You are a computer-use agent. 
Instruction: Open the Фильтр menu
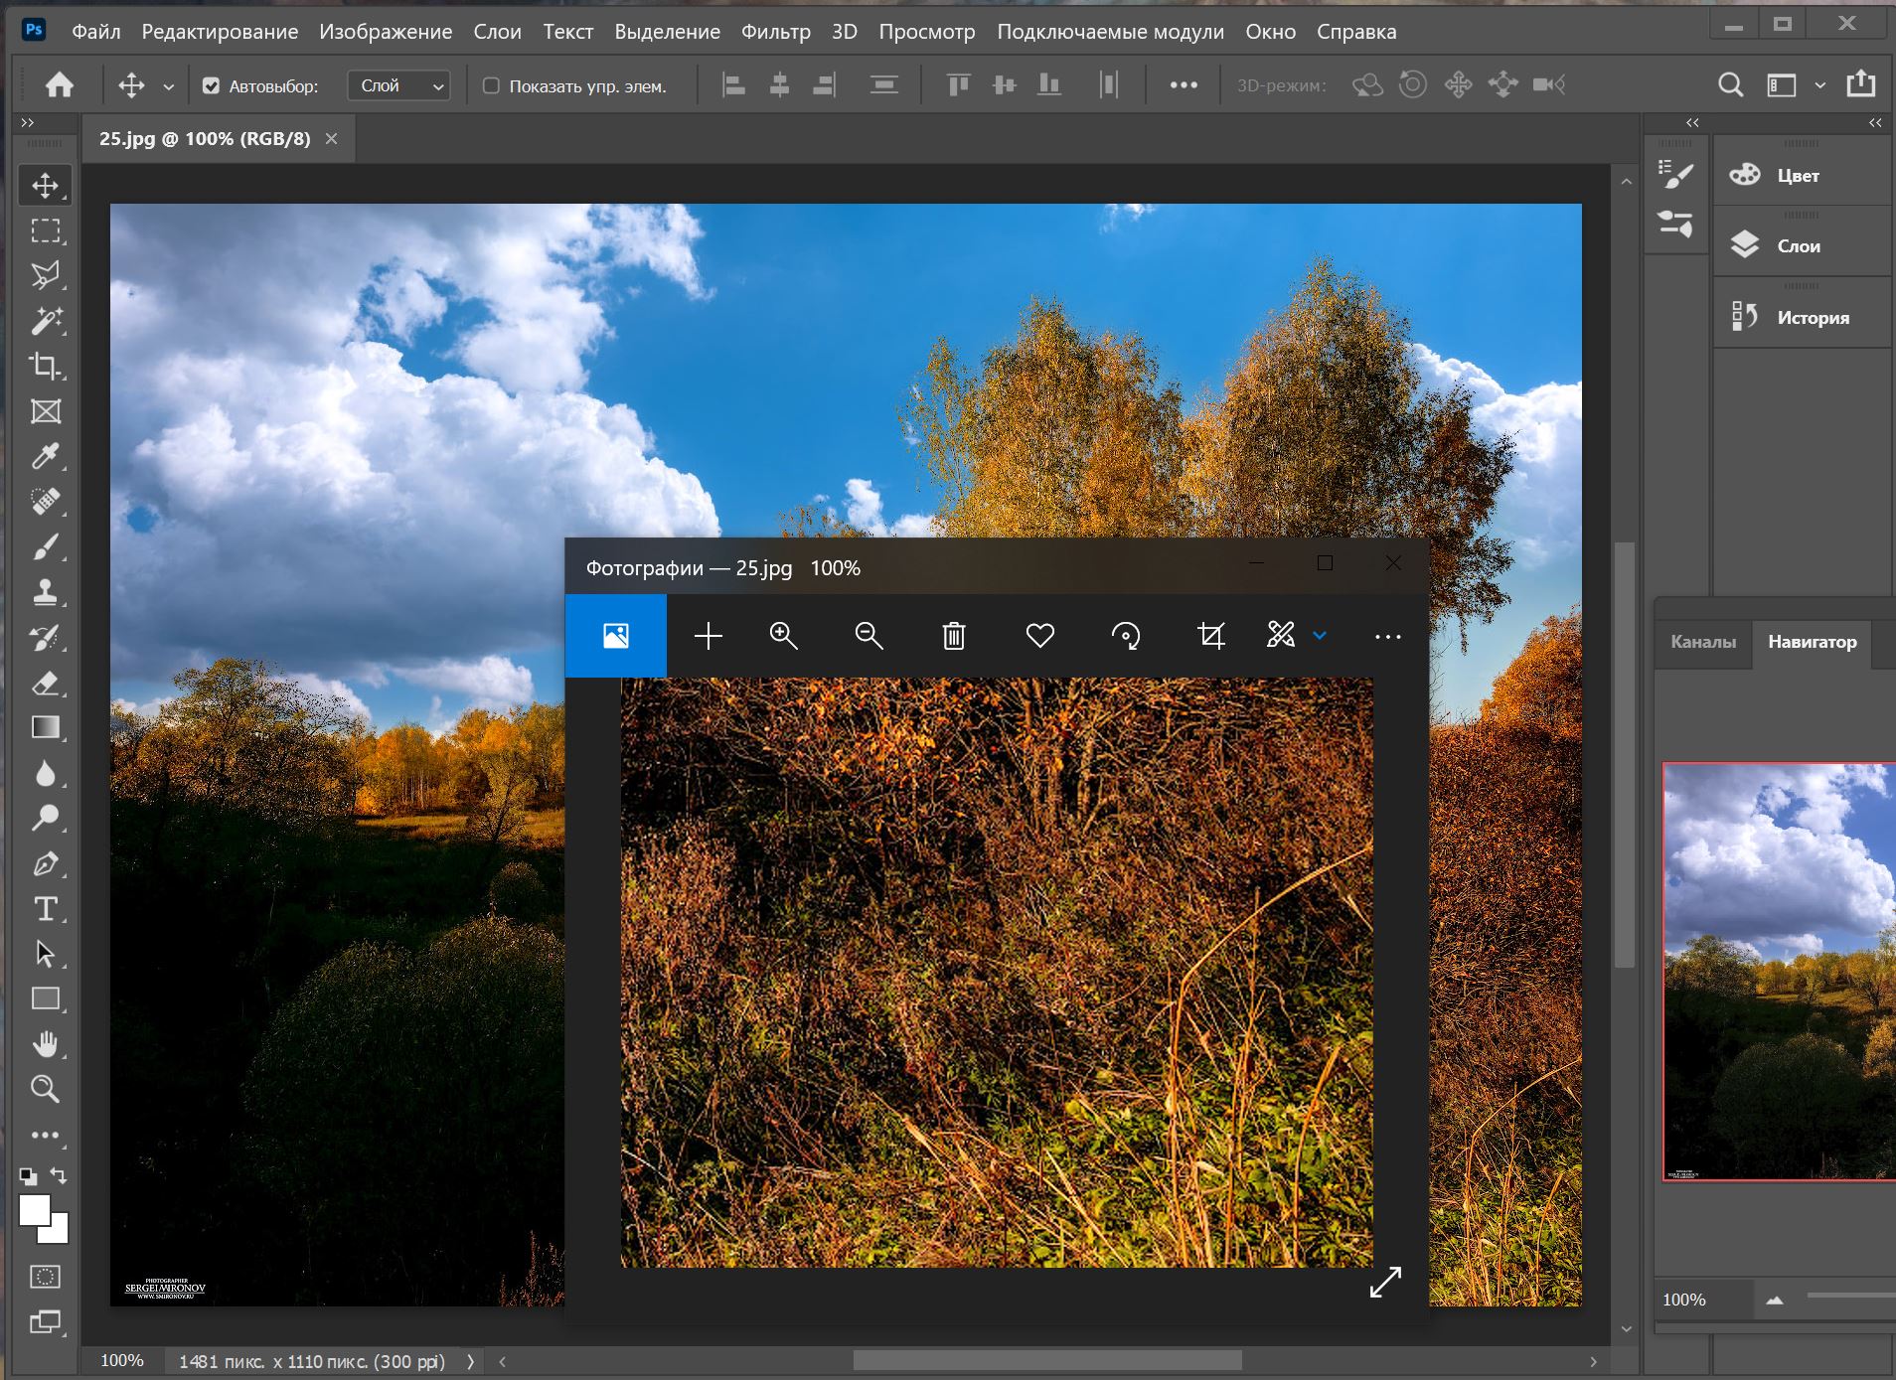coord(776,32)
